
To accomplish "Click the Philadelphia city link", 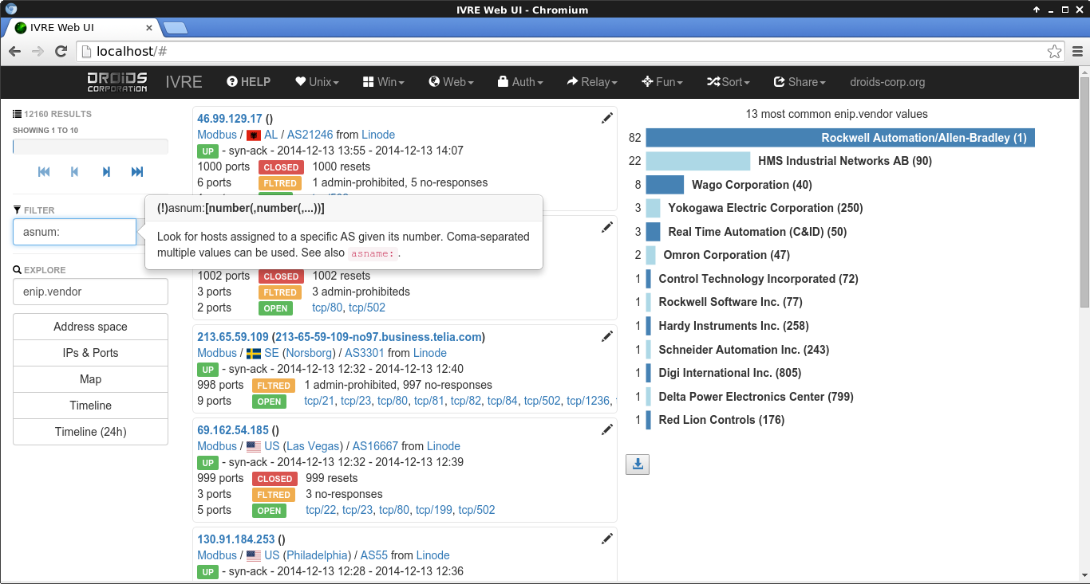I will click(318, 555).
